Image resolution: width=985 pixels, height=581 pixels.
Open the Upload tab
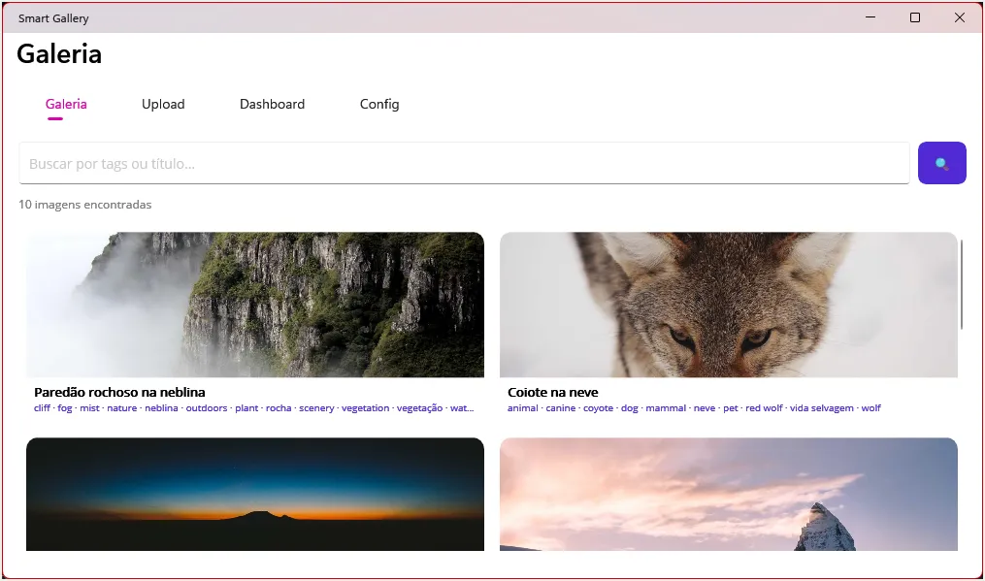tap(163, 104)
